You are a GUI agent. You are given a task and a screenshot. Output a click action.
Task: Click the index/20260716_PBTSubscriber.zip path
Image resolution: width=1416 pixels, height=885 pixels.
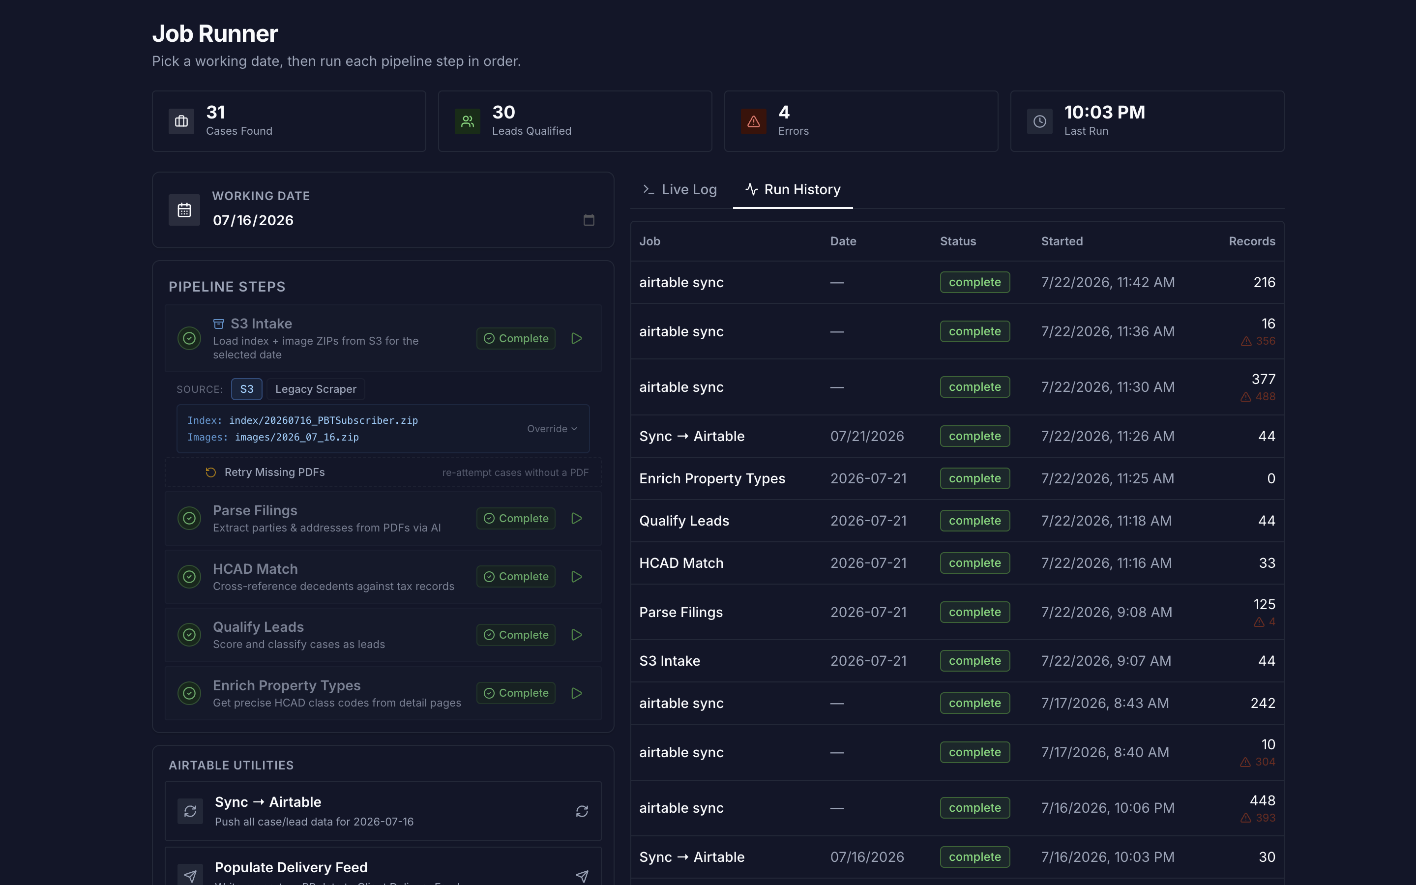pyautogui.click(x=324, y=420)
